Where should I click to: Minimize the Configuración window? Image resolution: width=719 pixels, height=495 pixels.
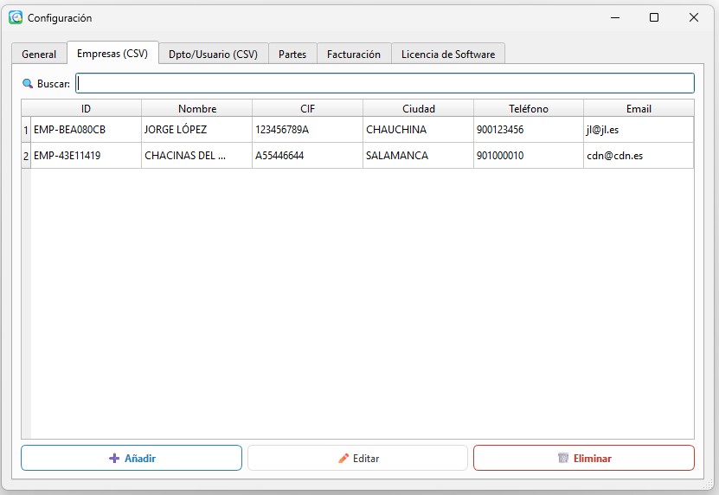tap(615, 17)
